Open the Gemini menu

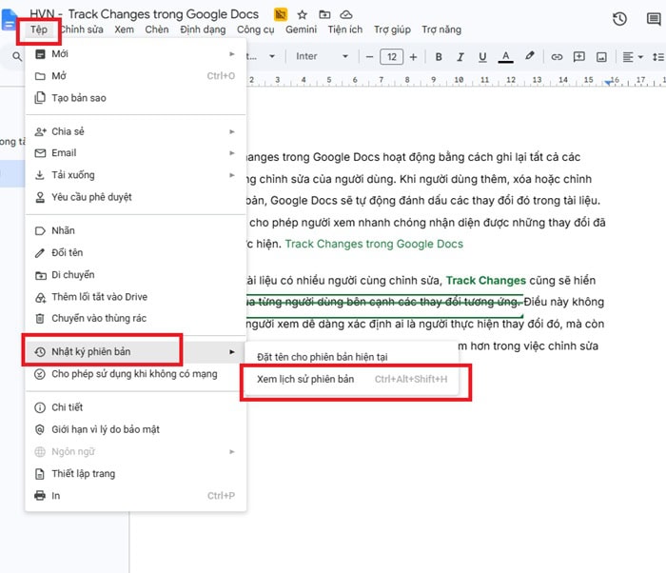pyautogui.click(x=301, y=30)
